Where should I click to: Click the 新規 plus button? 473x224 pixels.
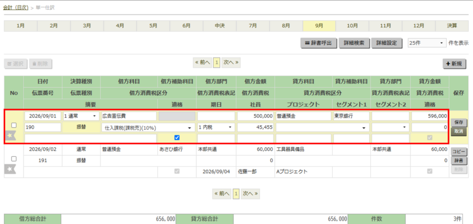pyautogui.click(x=455, y=64)
